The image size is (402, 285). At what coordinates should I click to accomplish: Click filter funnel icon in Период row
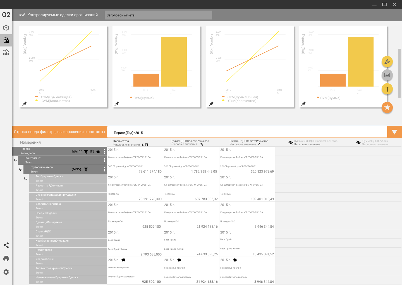[x=86, y=152]
